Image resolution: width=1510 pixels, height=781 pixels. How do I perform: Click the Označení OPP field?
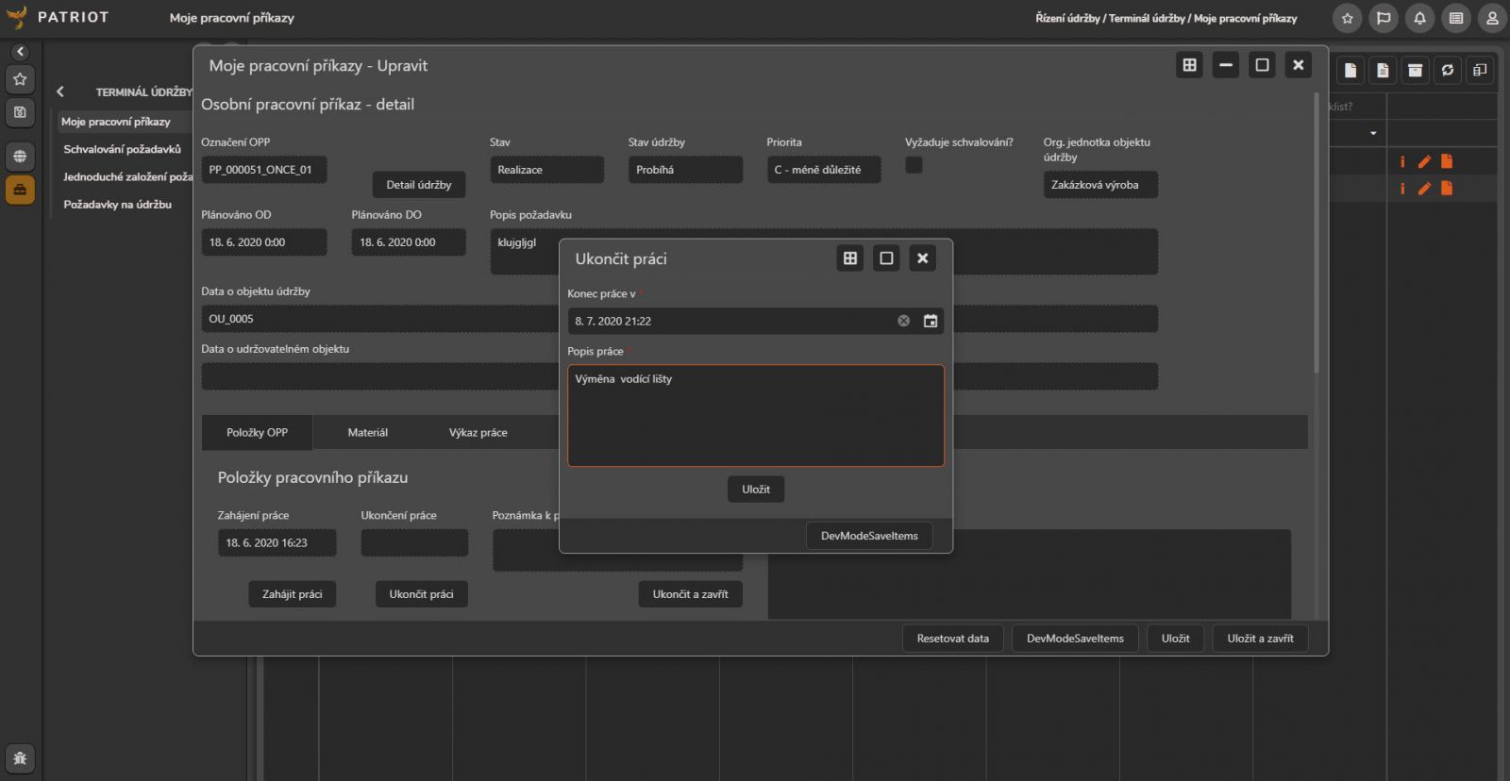[264, 170]
